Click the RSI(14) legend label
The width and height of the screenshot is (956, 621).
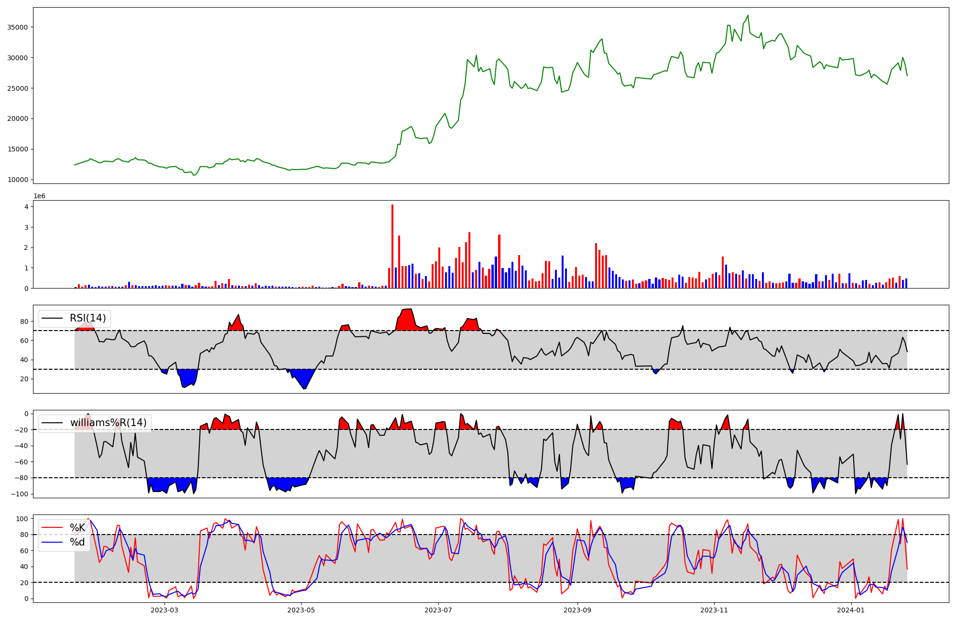click(87, 318)
